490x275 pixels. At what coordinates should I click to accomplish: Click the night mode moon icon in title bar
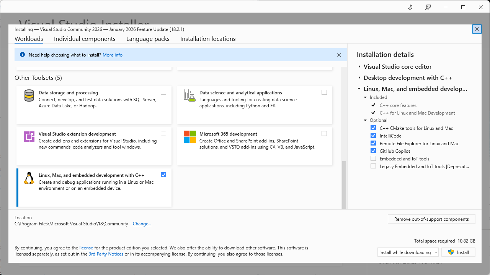pyautogui.click(x=410, y=7)
